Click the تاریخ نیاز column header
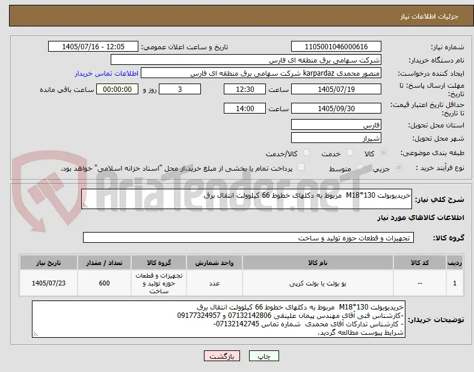 point(49,263)
